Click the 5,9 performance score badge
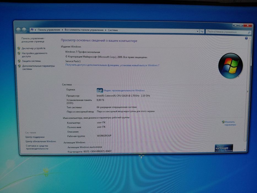This screenshot has height=193, width=257. click(x=100, y=90)
